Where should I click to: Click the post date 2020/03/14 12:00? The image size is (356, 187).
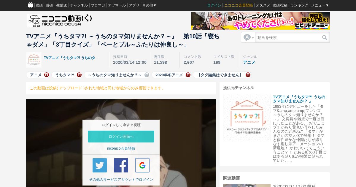[130, 62]
